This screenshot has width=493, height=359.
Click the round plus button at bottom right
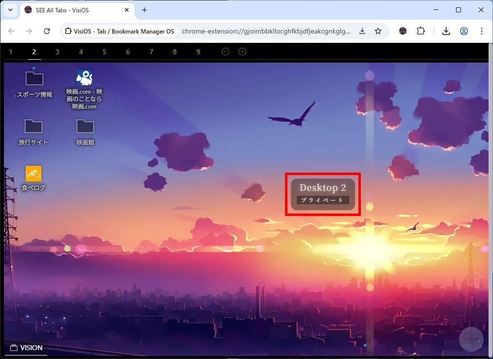coord(471,339)
